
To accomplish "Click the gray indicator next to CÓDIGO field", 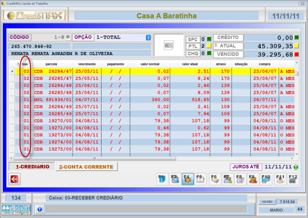I will (x=67, y=37).
